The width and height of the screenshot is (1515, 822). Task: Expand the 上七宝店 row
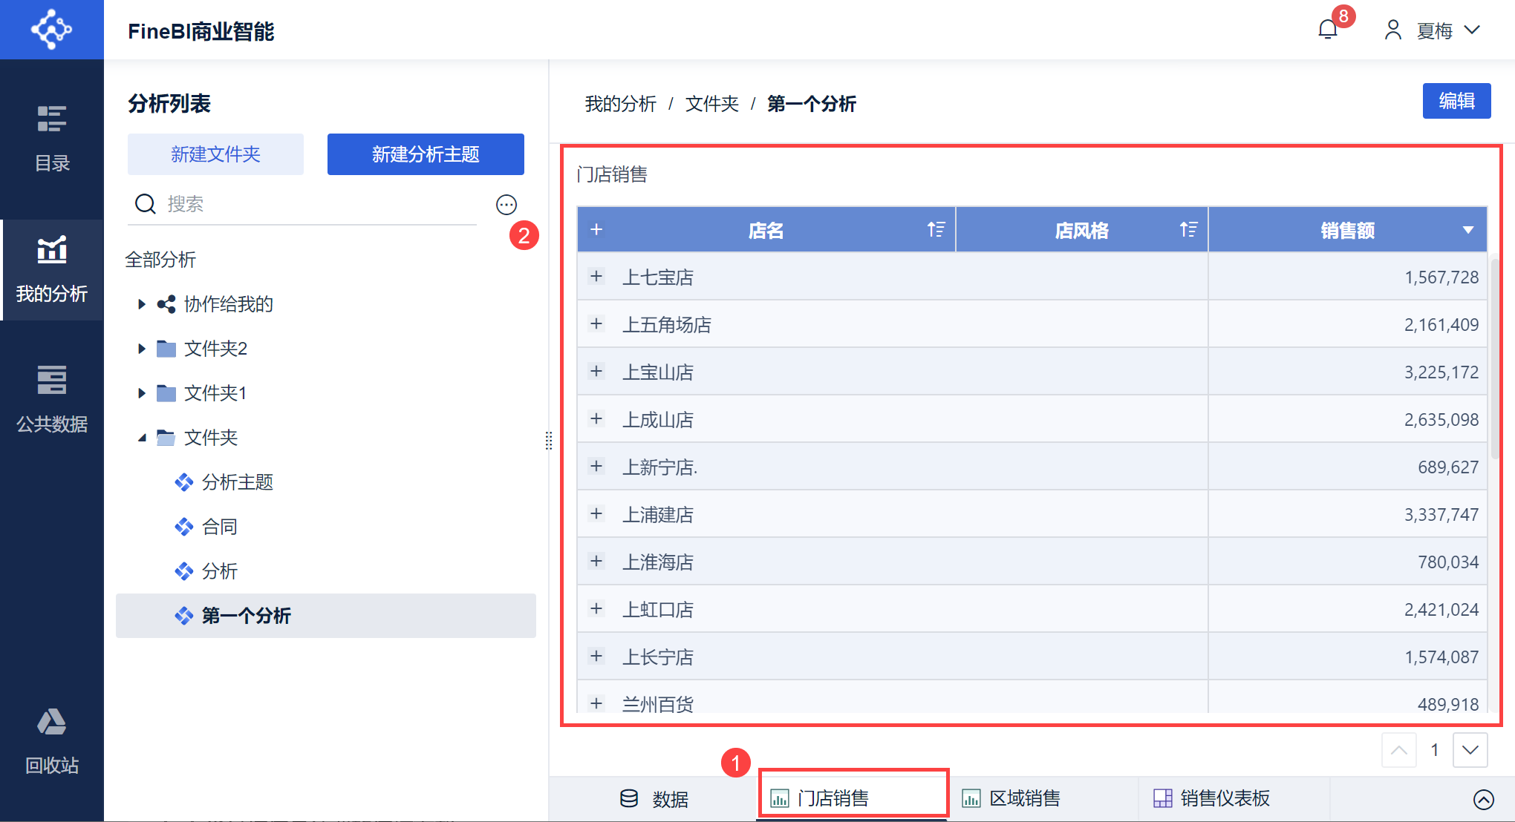coord(596,277)
